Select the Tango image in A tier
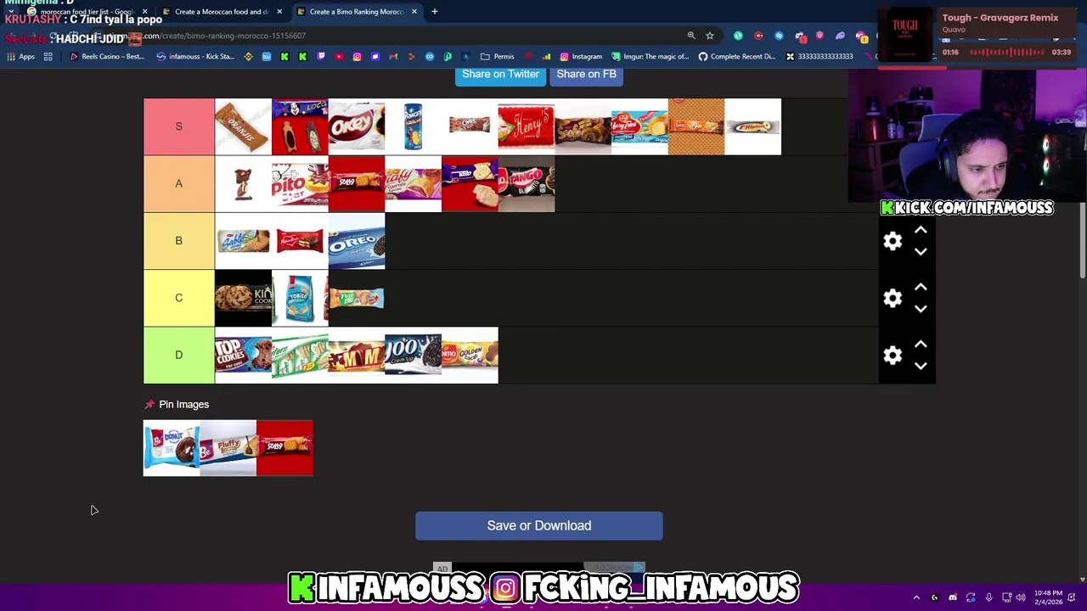 (x=527, y=183)
